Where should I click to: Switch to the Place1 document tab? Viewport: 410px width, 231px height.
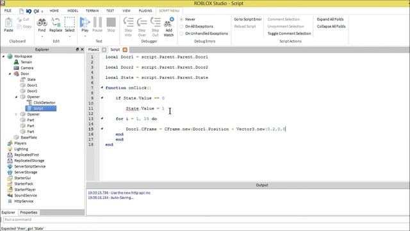(94, 49)
